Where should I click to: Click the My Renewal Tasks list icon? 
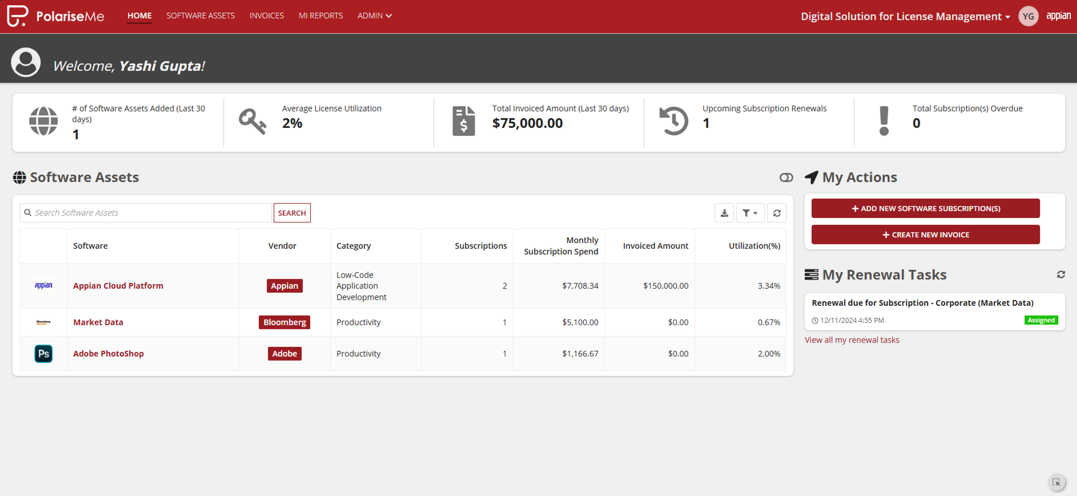pyautogui.click(x=811, y=274)
